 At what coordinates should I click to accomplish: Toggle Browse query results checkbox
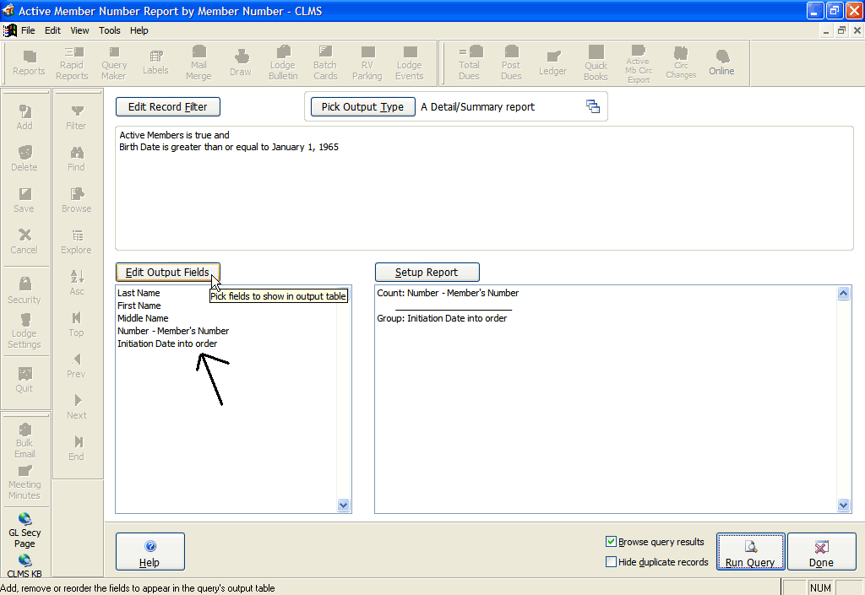(612, 542)
